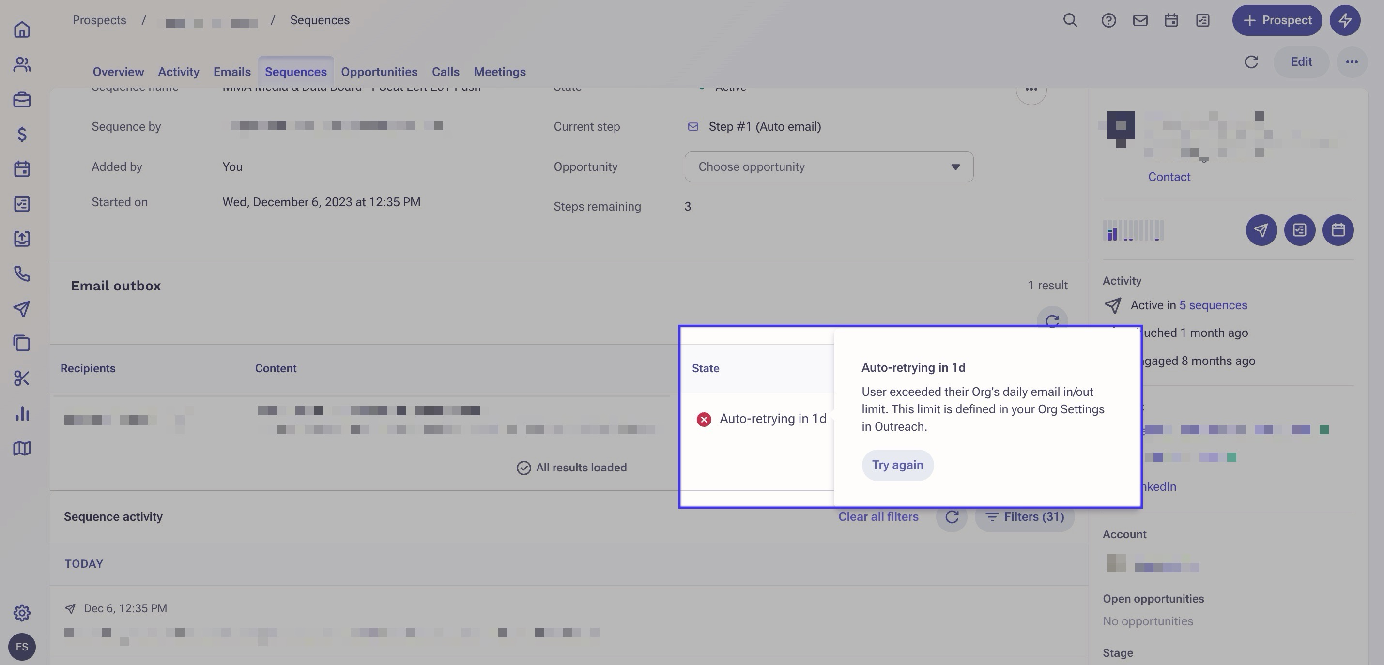Click Clear all filters link
The image size is (1384, 665).
pyautogui.click(x=878, y=517)
